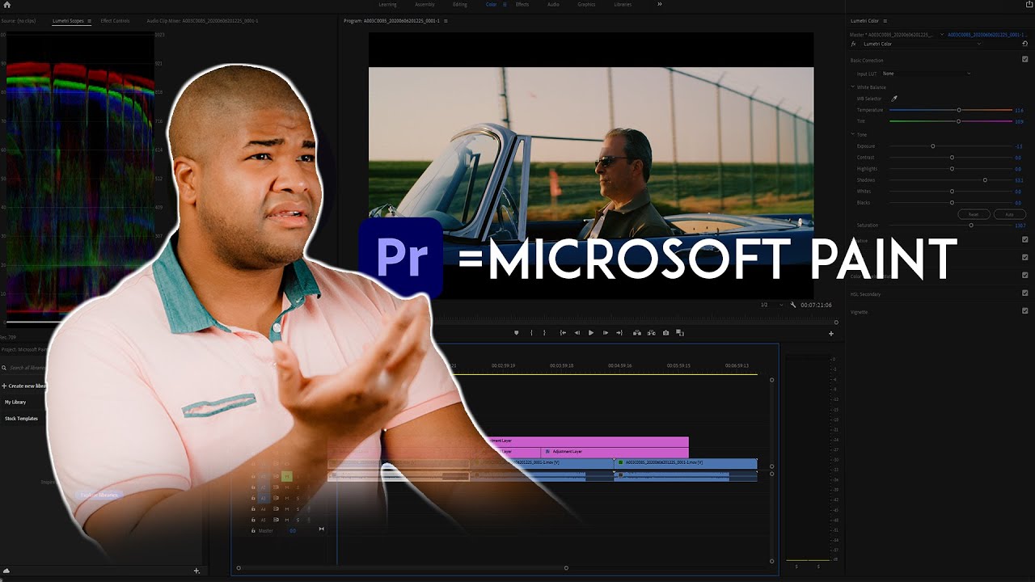Switch to the Effect Controls tab
The width and height of the screenshot is (1035, 582).
click(x=115, y=20)
